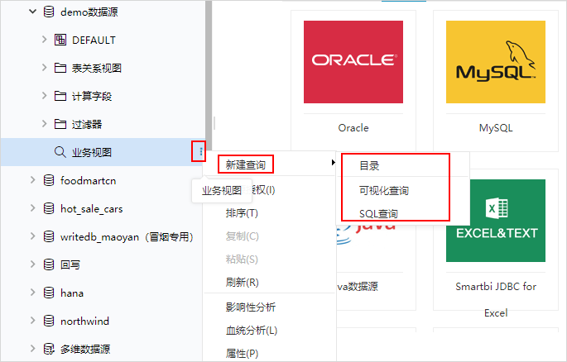Expand the hana data source
567x362 pixels.
[32, 293]
